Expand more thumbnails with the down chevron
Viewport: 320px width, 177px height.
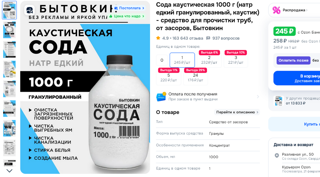click(9, 171)
